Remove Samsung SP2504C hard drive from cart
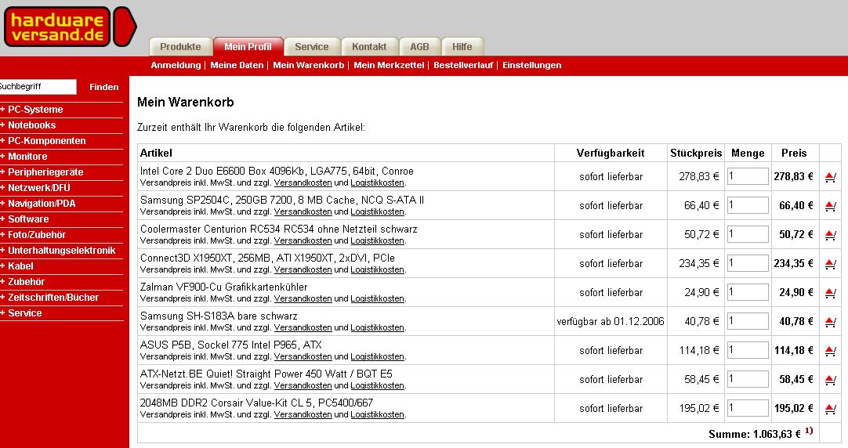The height and width of the screenshot is (448, 848). (830, 206)
